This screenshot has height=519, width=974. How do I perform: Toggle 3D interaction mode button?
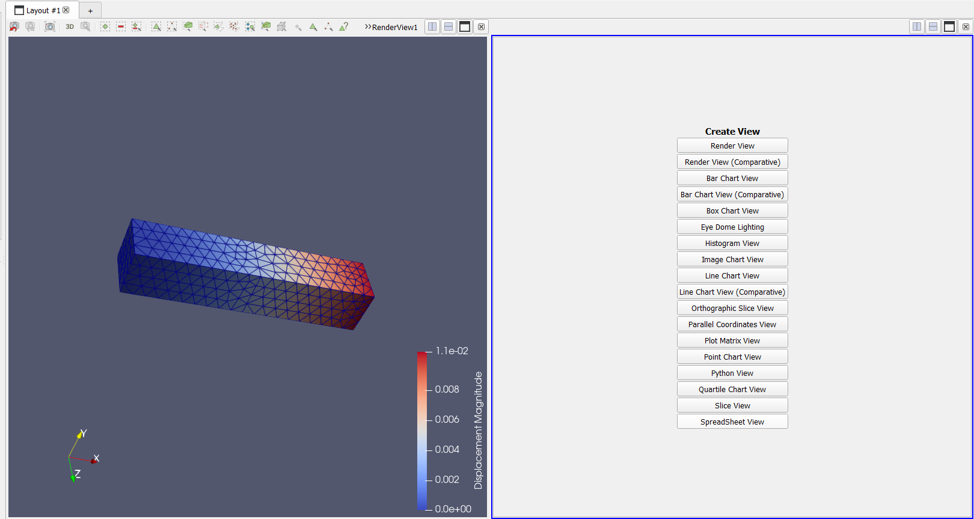click(x=70, y=26)
